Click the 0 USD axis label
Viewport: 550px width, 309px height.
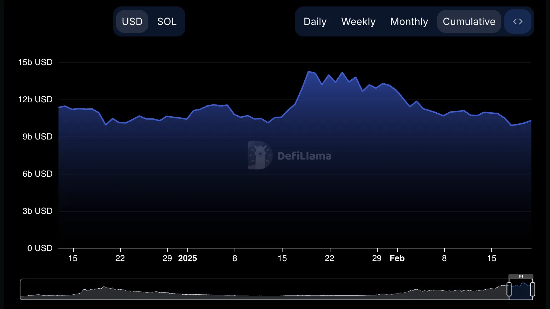coord(40,248)
